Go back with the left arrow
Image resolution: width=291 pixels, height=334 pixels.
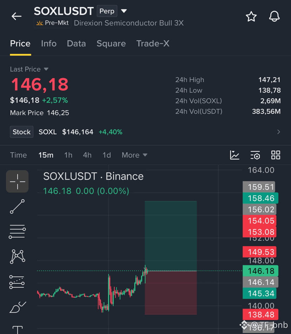click(x=17, y=16)
